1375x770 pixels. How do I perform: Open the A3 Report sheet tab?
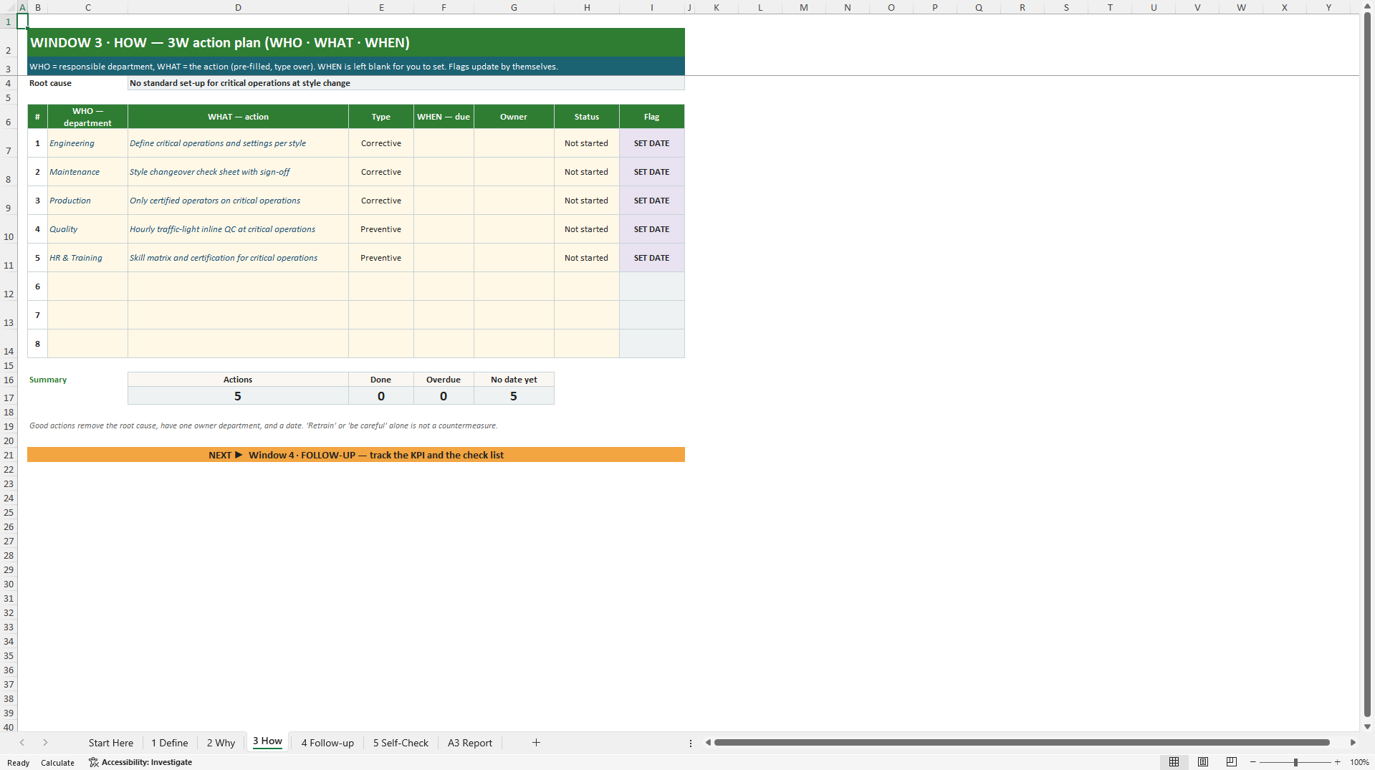[470, 743]
